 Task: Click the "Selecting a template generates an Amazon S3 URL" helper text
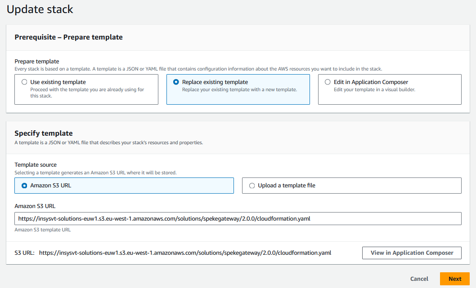click(x=95, y=173)
